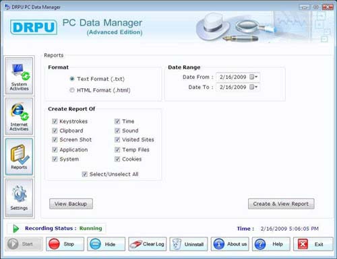Click Create & View Report button
The width and height of the screenshot is (337, 259).
tap(281, 204)
